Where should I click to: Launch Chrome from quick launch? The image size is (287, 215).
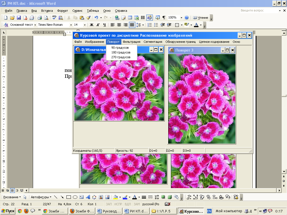pyautogui.click(x=20, y=211)
